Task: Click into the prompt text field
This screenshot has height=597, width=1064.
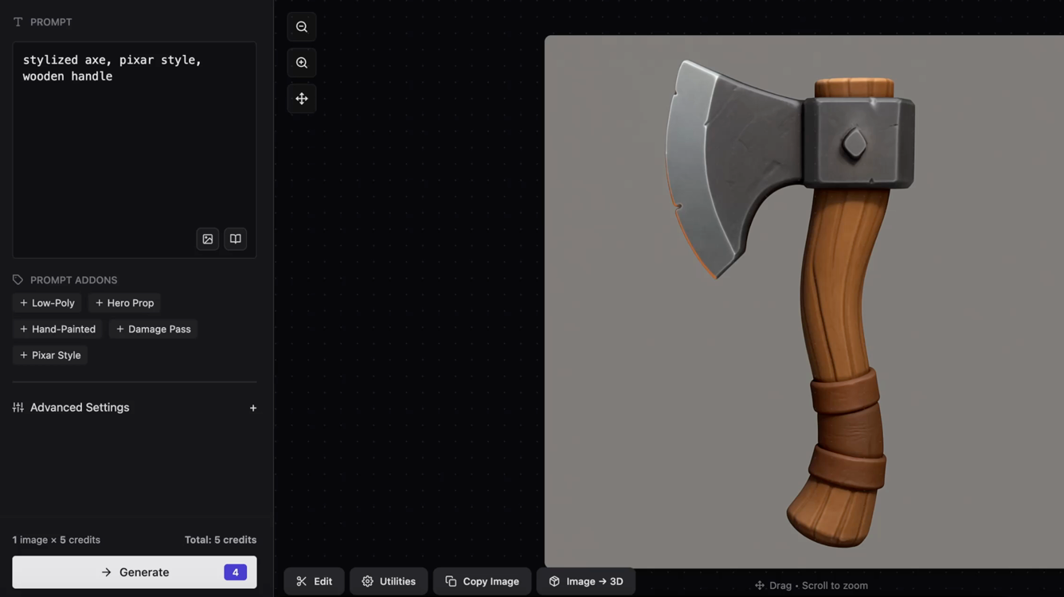Action: tap(135, 150)
